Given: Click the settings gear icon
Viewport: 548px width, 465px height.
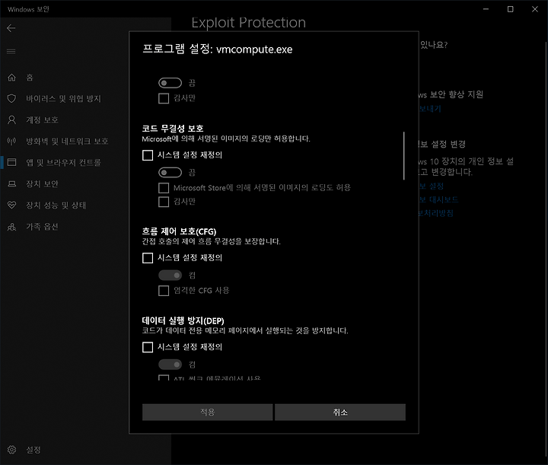Looking at the screenshot, I should click(12, 450).
